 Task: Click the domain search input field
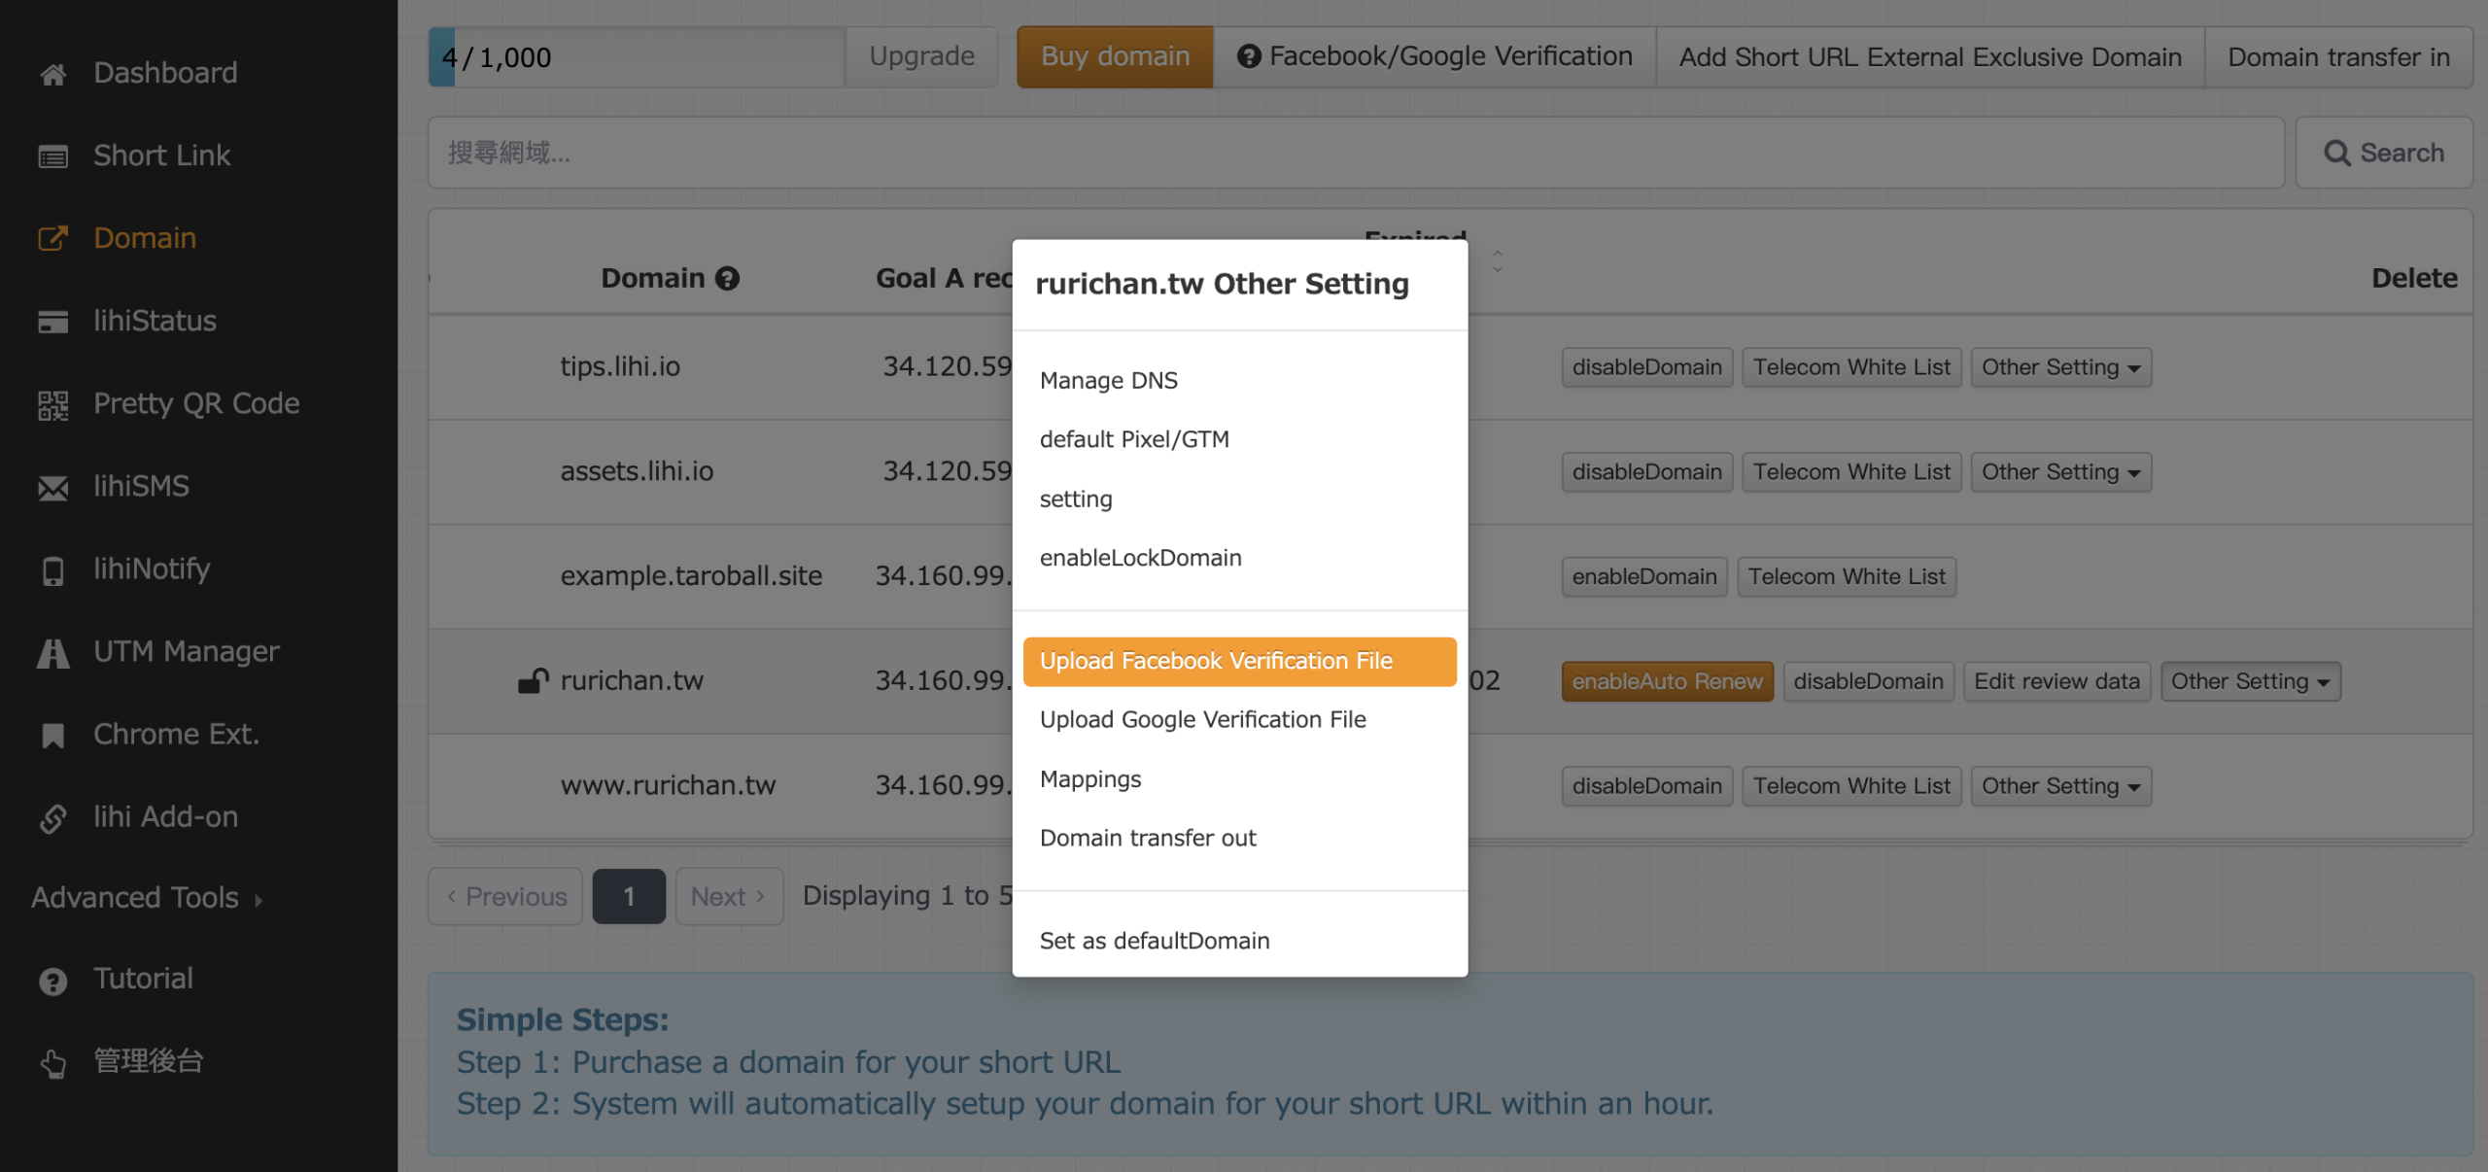pos(1355,153)
